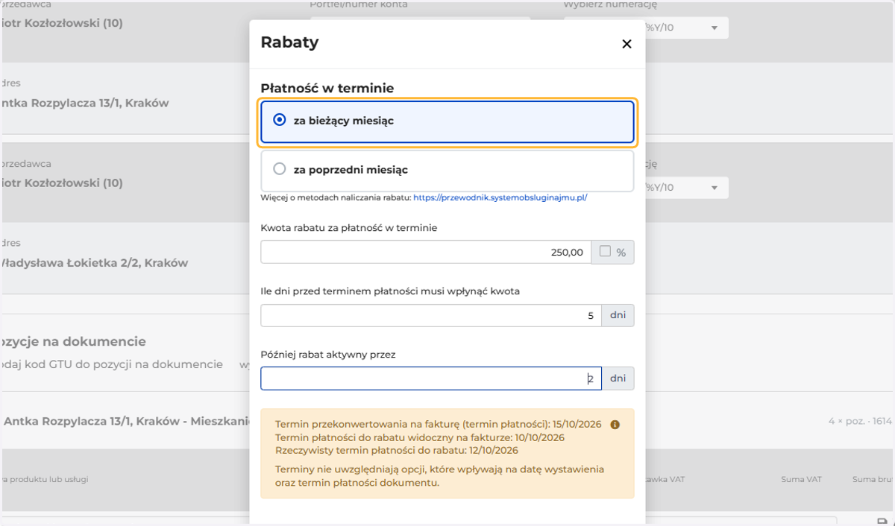This screenshot has height=526, width=895.
Task: Click 'Termin przekonwertowania na fakturę' line
Action: pyautogui.click(x=439, y=425)
